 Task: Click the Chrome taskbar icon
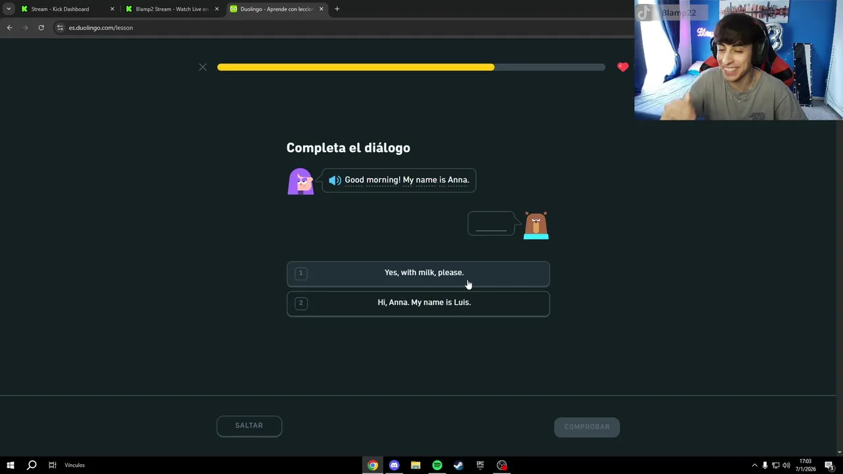pos(373,465)
